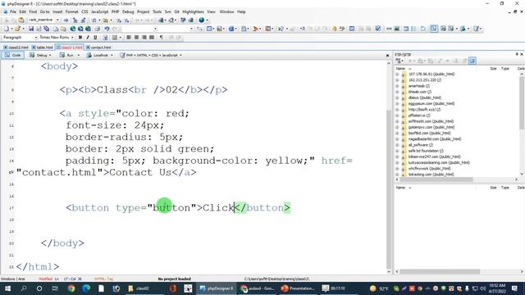Expand the goldenpvc.com FTP entry
This screenshot has height=295, width=525.
[x=397, y=127]
